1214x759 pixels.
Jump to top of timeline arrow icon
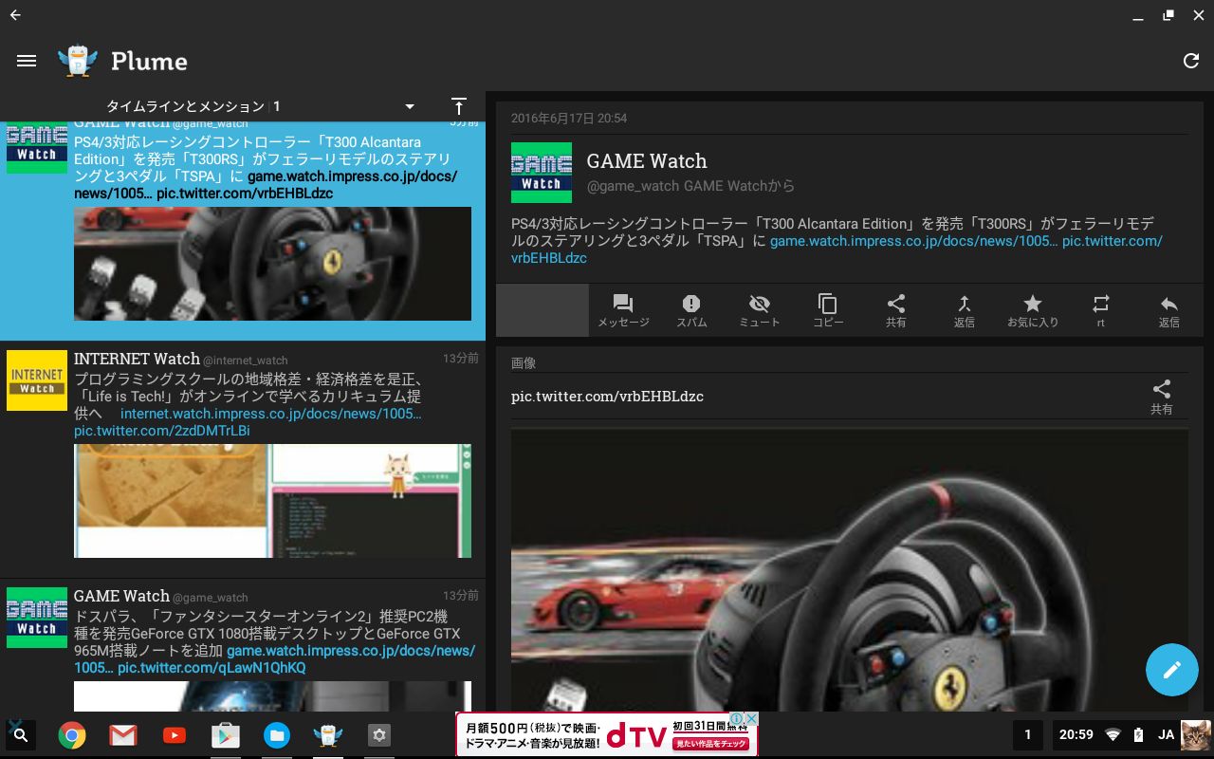coord(459,106)
